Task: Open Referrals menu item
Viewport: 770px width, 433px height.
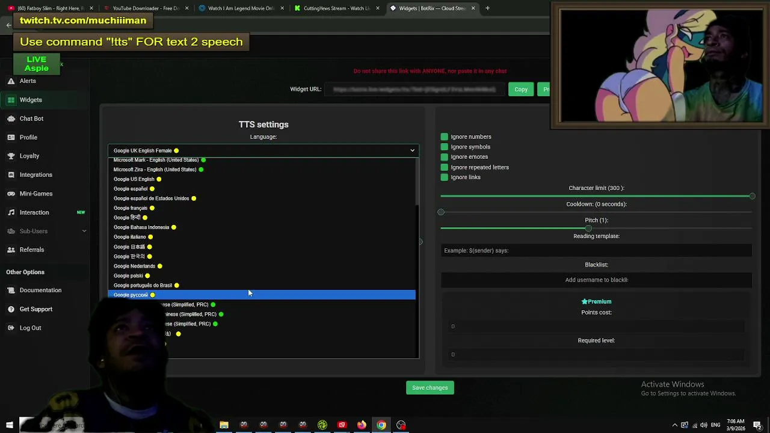Action: pyautogui.click(x=32, y=250)
